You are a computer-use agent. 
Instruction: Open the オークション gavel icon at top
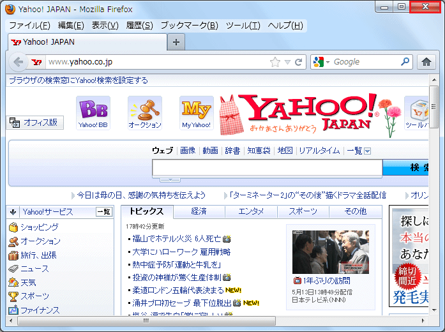click(145, 112)
